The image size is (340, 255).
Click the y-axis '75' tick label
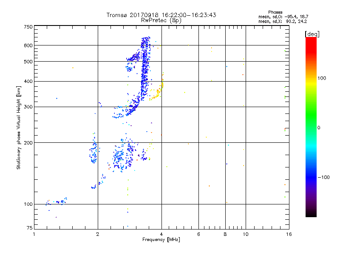click(x=30, y=228)
